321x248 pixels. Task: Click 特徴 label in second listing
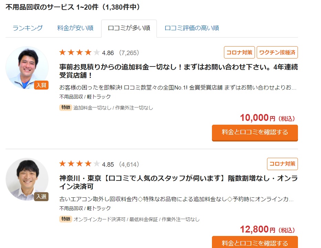(x=66, y=219)
